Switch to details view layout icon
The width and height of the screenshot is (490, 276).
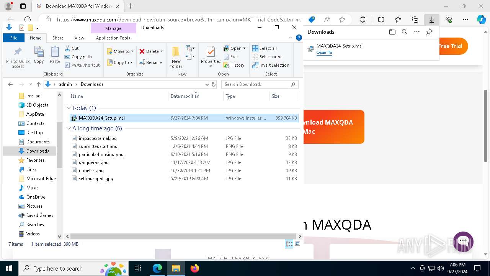(x=289, y=244)
